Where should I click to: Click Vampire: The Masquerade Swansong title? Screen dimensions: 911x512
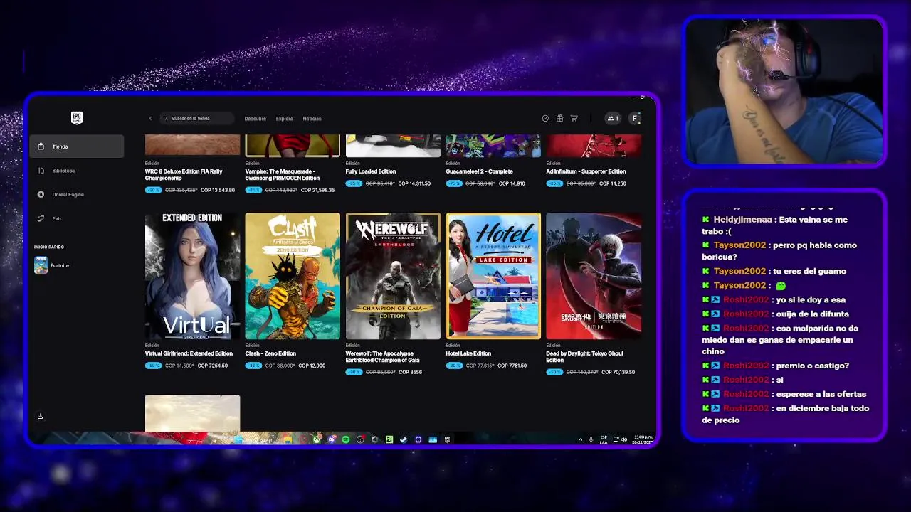click(283, 175)
